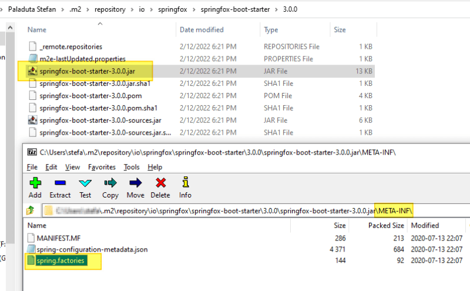Sort 7-Zip list by Size header
470x291 pixels.
(x=340, y=226)
